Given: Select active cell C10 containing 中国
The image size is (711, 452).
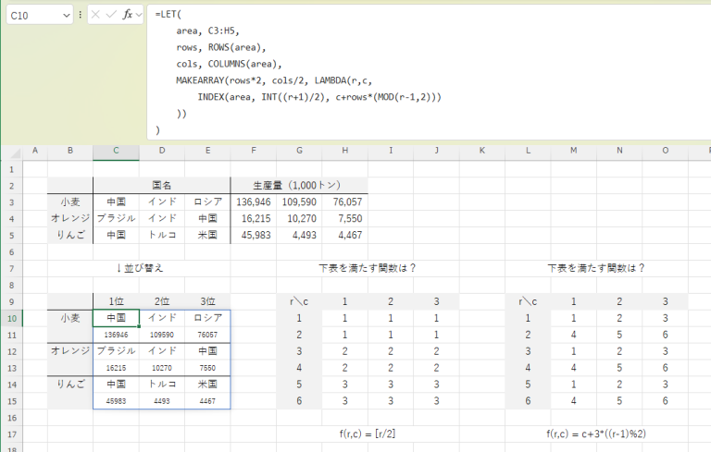Looking at the screenshot, I should pyautogui.click(x=116, y=318).
